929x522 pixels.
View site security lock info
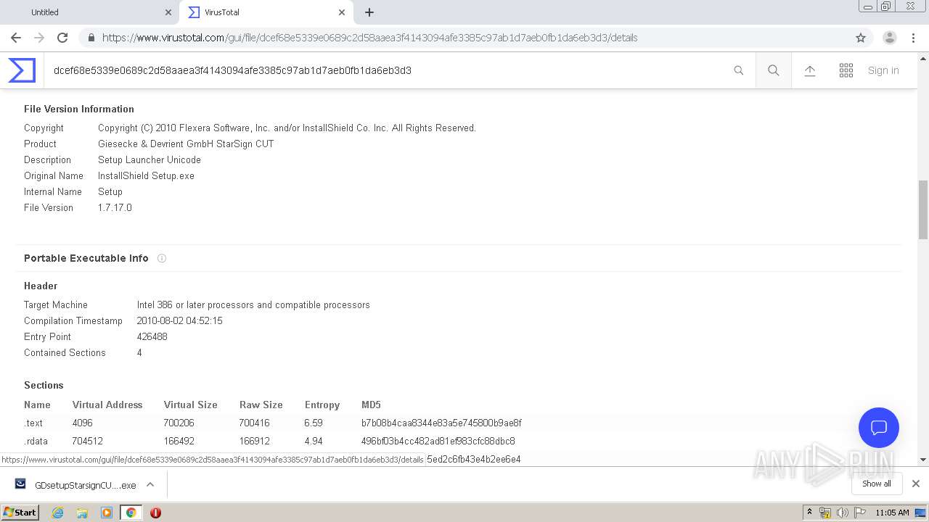point(91,38)
